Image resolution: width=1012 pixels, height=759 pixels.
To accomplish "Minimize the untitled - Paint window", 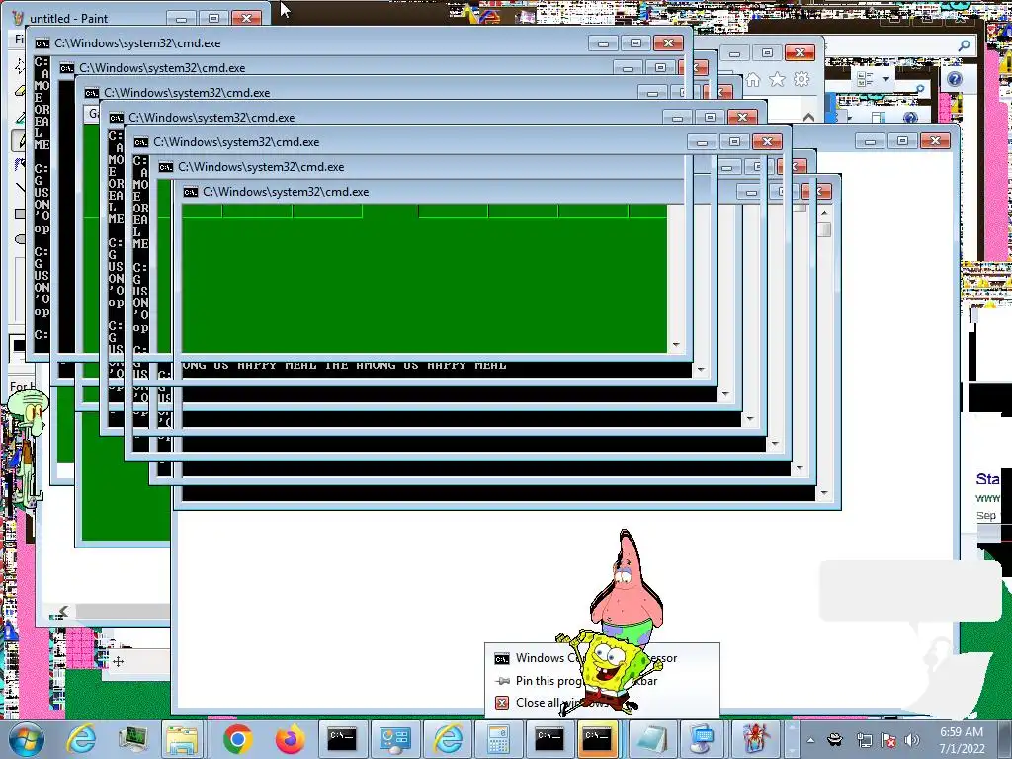I will click(182, 18).
